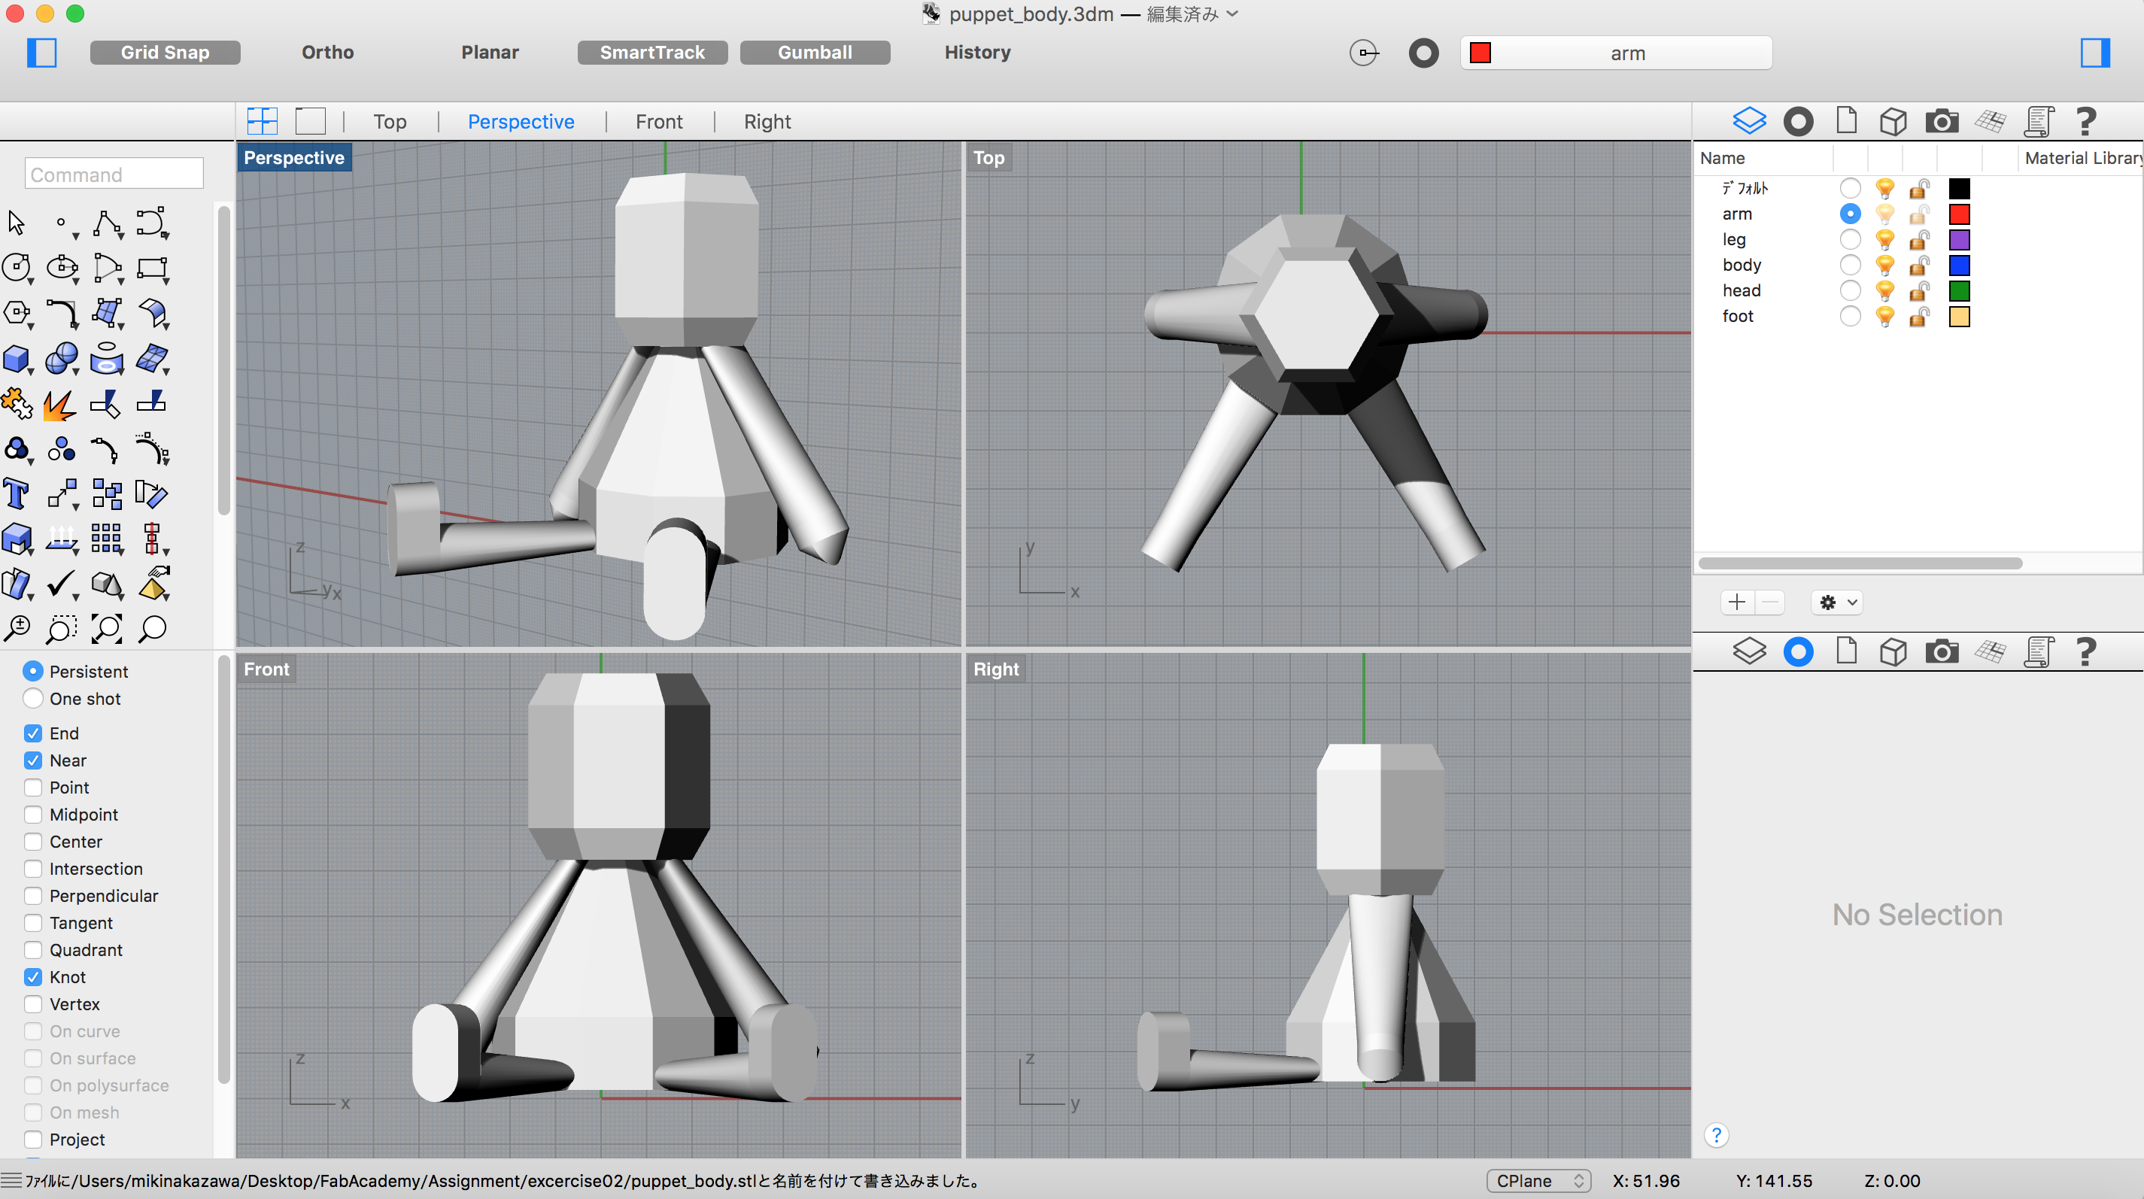Select the zoom extents tool
The image size is (2144, 1199).
click(107, 629)
